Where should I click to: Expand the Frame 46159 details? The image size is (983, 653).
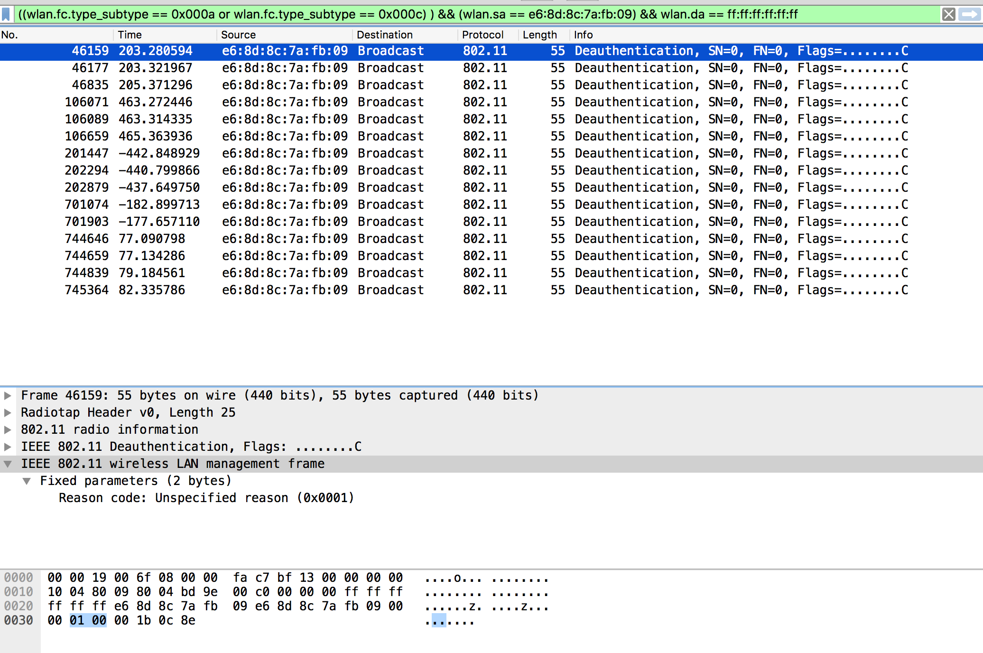click(x=8, y=395)
